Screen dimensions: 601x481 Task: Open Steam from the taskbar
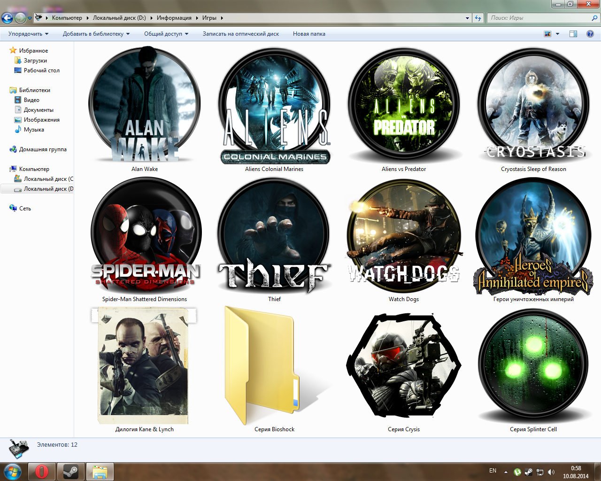71,472
